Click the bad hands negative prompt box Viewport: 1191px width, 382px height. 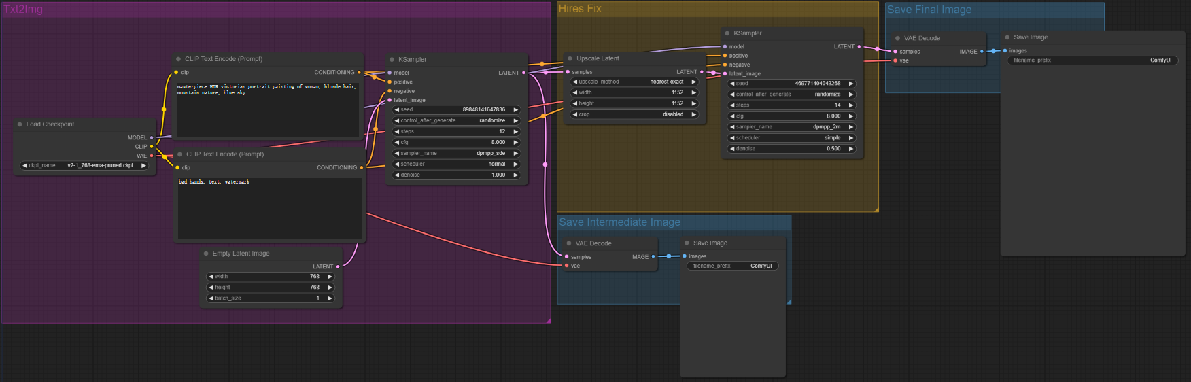coord(269,207)
